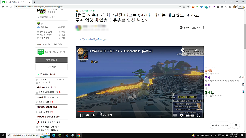Click the URL 복사 button

pos(196,28)
